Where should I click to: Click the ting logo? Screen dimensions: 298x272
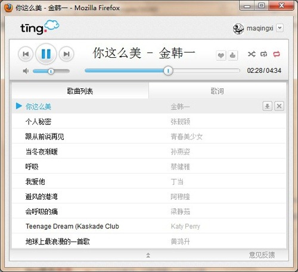40,27
